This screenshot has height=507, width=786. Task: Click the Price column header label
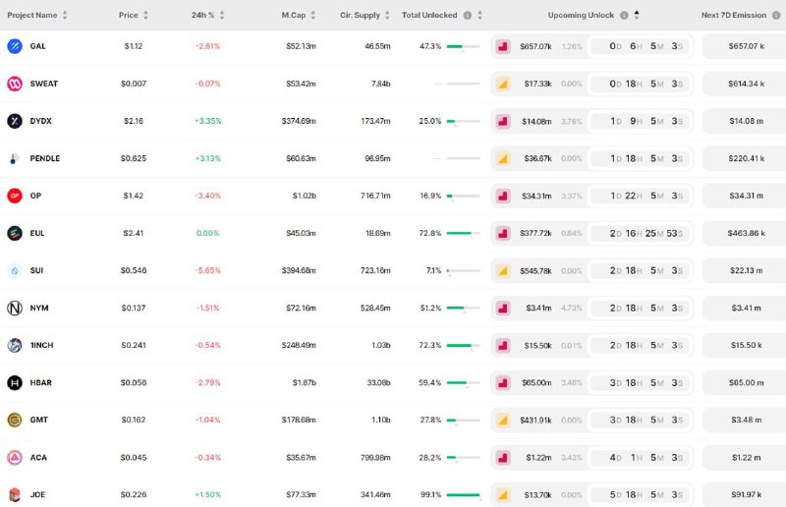129,15
